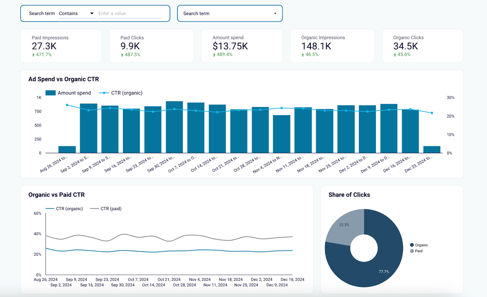This screenshot has width=487, height=297.
Task: Toggle the CTR (organic) legend line marker
Action: (x=104, y=93)
